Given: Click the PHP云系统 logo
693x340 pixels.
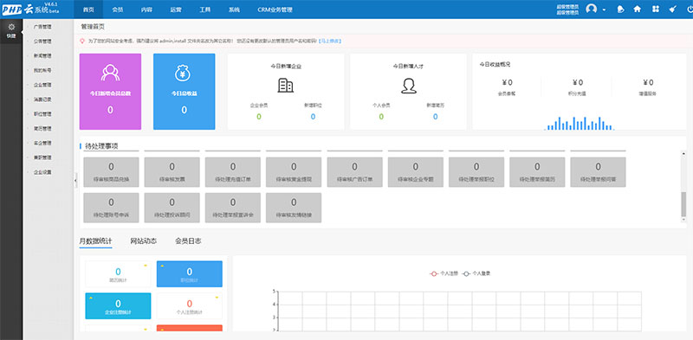Looking at the screenshot, I should tap(30, 9).
